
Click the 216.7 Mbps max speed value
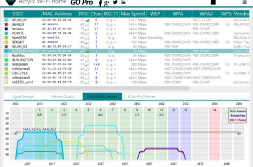(x=137, y=20)
